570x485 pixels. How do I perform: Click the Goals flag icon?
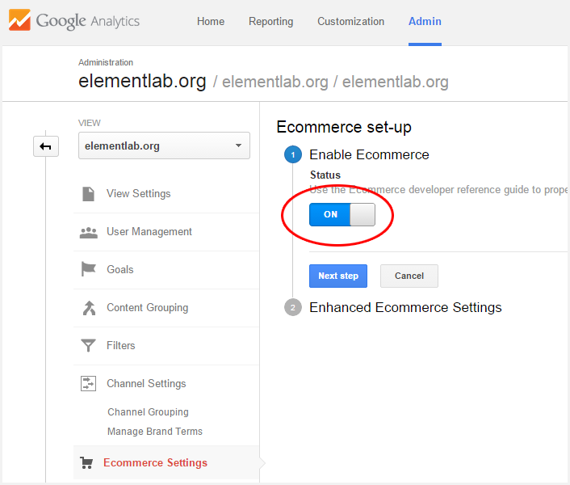pyautogui.click(x=88, y=269)
